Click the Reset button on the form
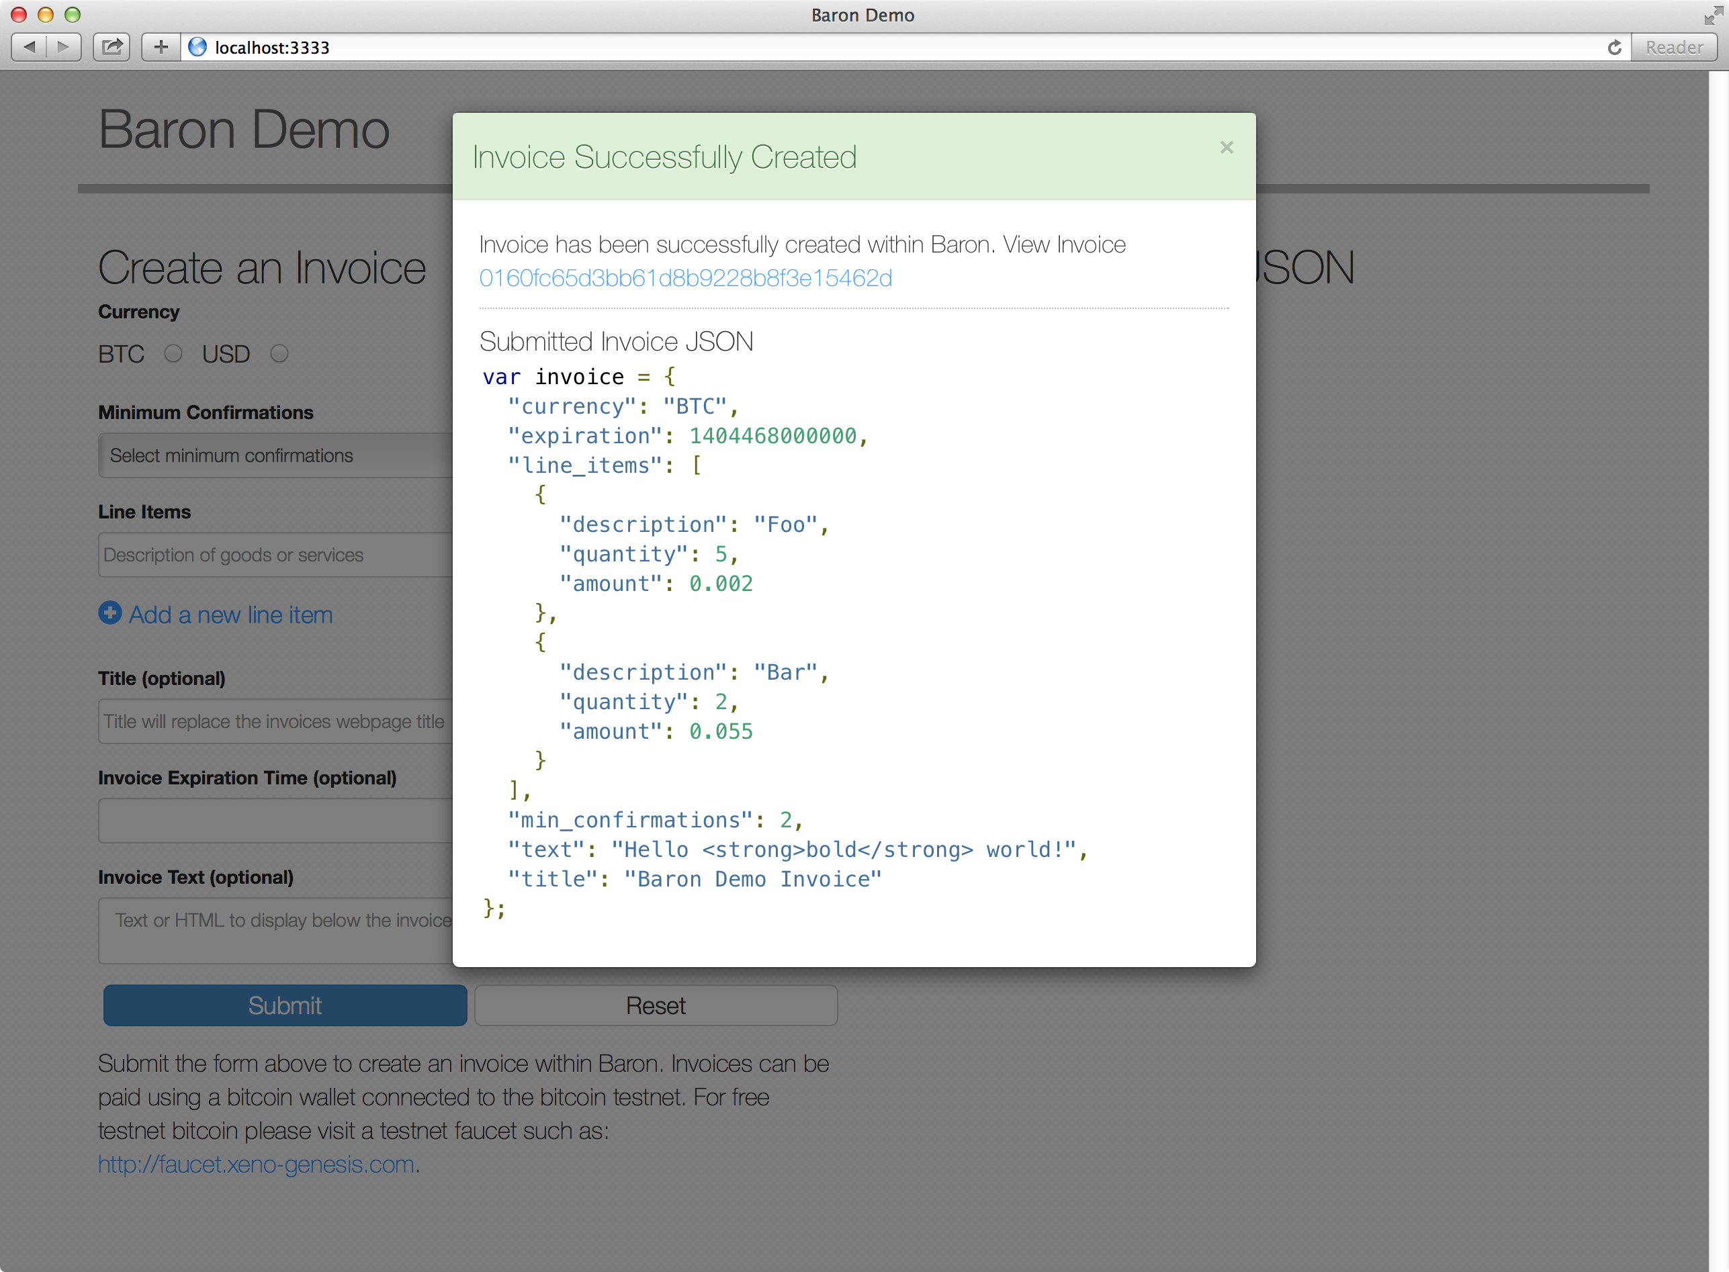The image size is (1729, 1272). 655,1005
